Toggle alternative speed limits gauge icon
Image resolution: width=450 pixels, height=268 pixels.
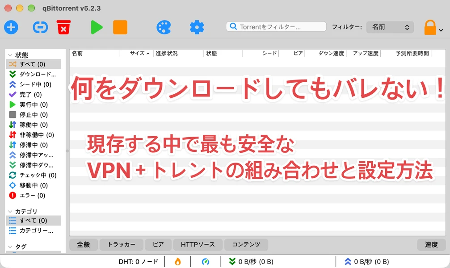coord(206,262)
